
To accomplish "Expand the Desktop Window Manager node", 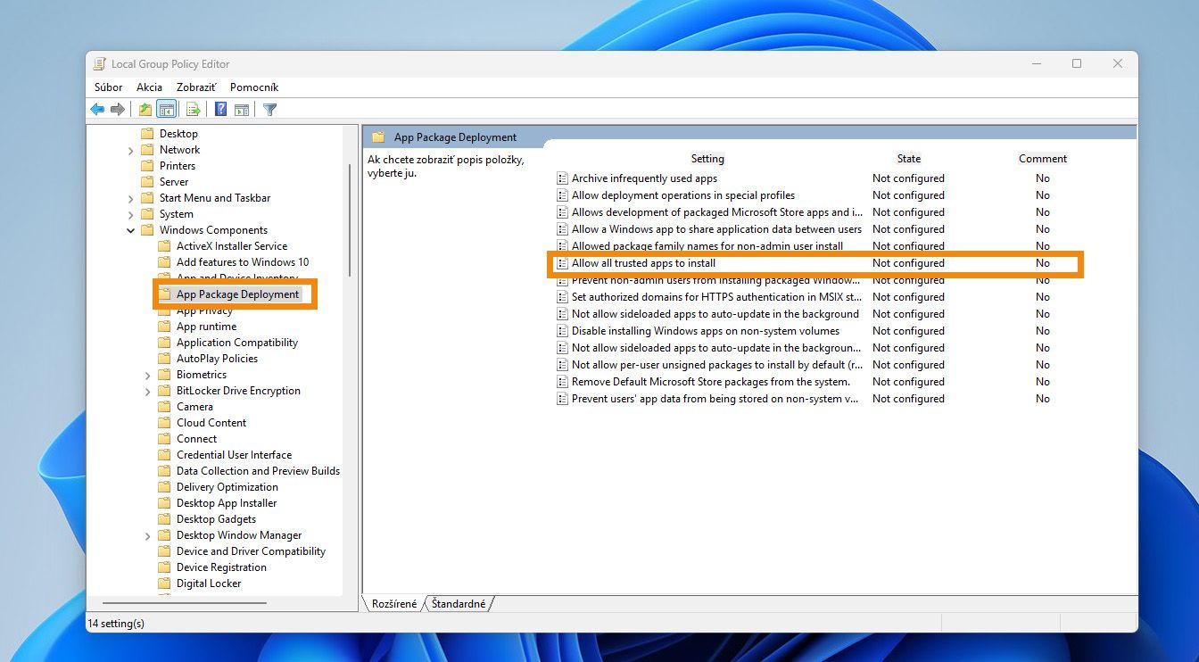I will click(x=148, y=535).
